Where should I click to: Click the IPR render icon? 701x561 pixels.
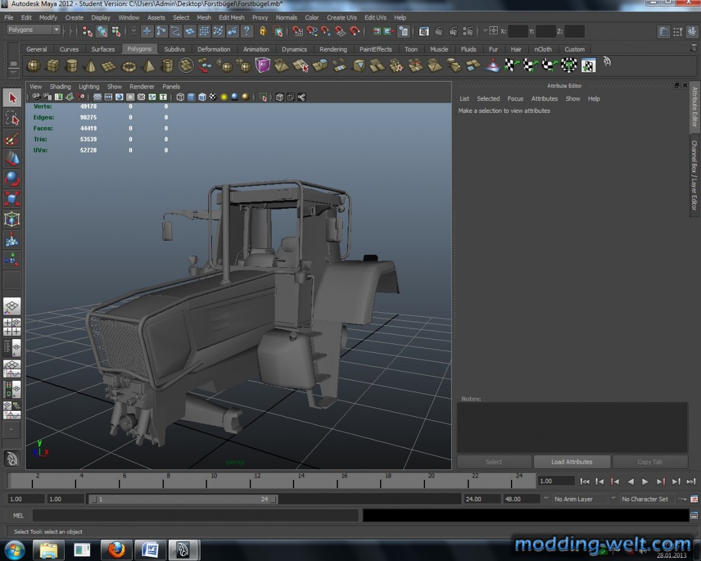(x=454, y=31)
